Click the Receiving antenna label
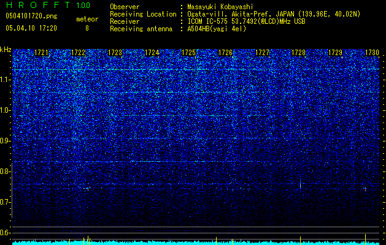Viewport: 386px width, 245px height. [141, 29]
